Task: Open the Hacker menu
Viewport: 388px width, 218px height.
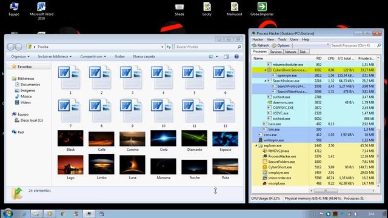Action: click(258, 39)
